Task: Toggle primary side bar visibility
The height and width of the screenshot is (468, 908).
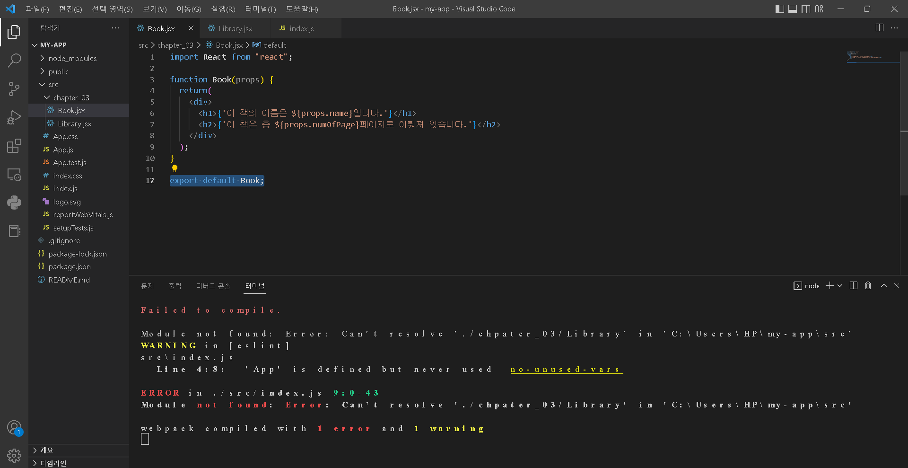Action: tap(780, 9)
